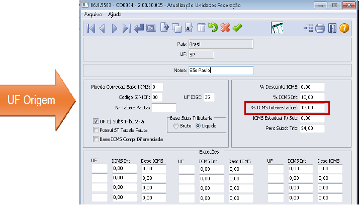Viewport: 359px width, 205px height.
Task: Open the green spreadsheet table icon
Action: pos(277,28)
